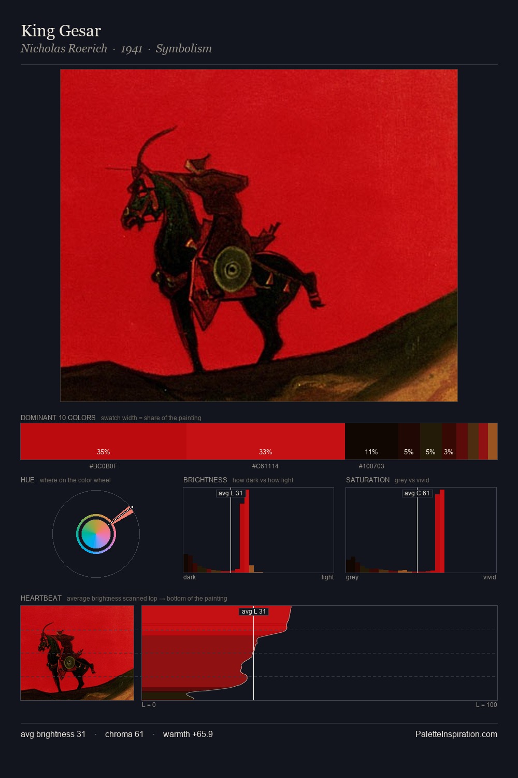Click the 'avg L 31' tag in Heartbeat chart

tap(254, 612)
